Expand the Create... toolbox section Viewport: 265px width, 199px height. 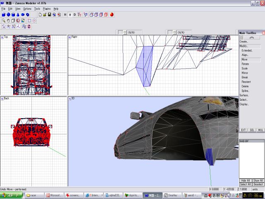click(244, 41)
